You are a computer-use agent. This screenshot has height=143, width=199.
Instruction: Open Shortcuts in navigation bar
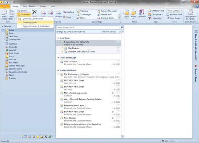pos(46,137)
